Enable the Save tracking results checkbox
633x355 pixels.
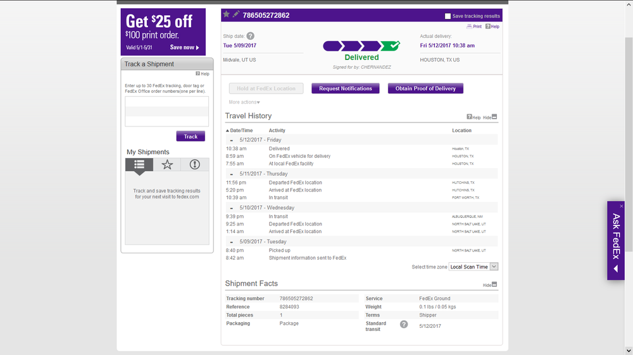(448, 16)
